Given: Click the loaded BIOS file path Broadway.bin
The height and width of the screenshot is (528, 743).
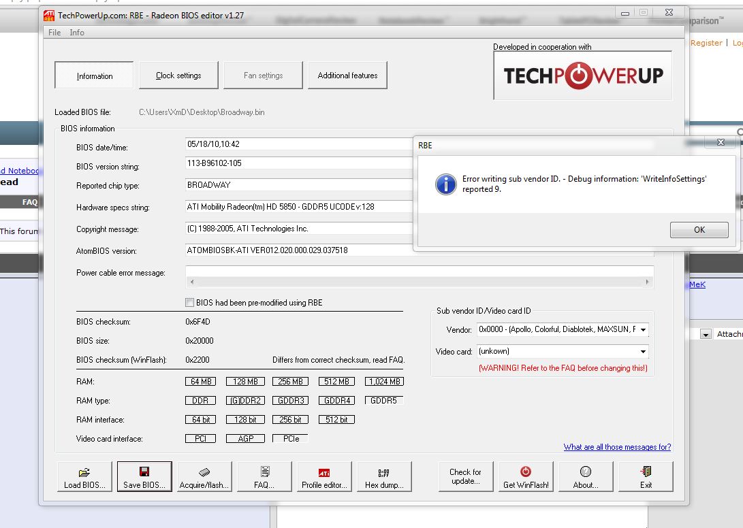Looking at the screenshot, I should click(202, 112).
